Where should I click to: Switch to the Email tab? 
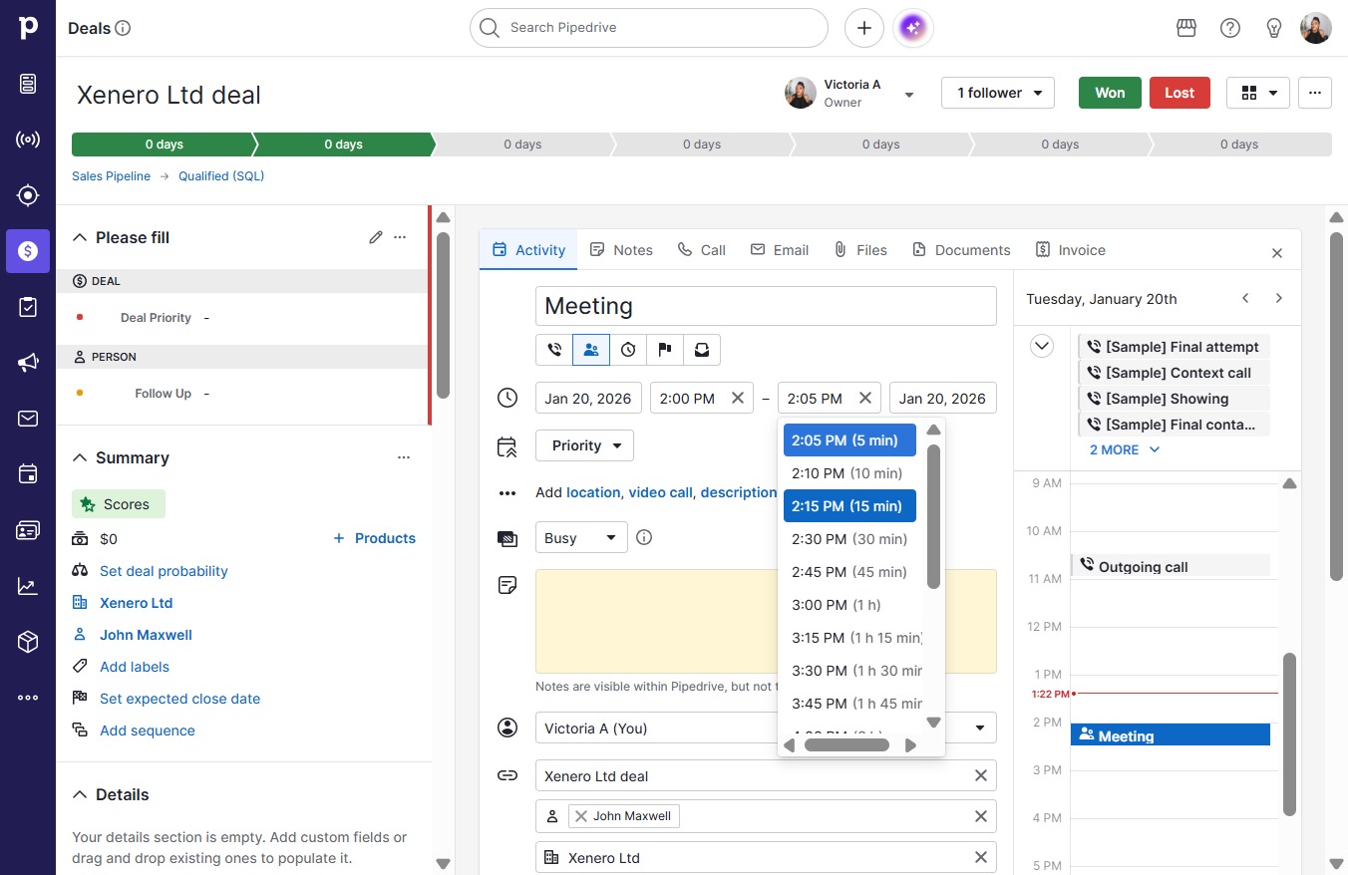(x=780, y=250)
